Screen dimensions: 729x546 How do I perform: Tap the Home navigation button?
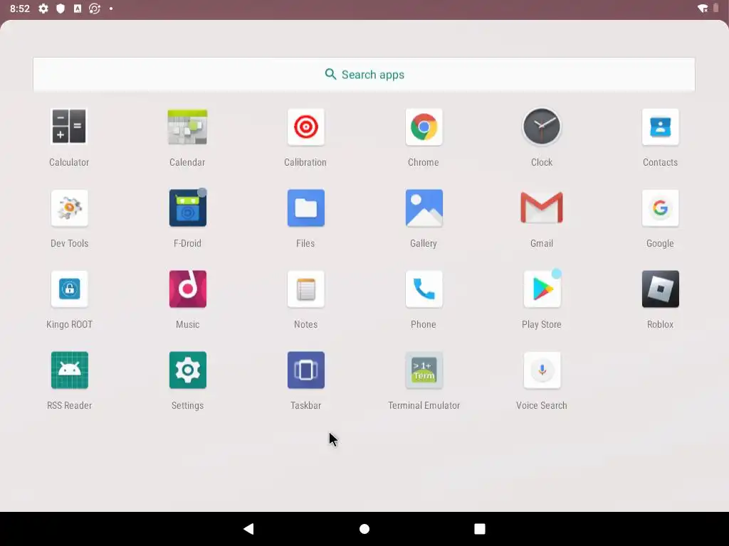[364, 529]
